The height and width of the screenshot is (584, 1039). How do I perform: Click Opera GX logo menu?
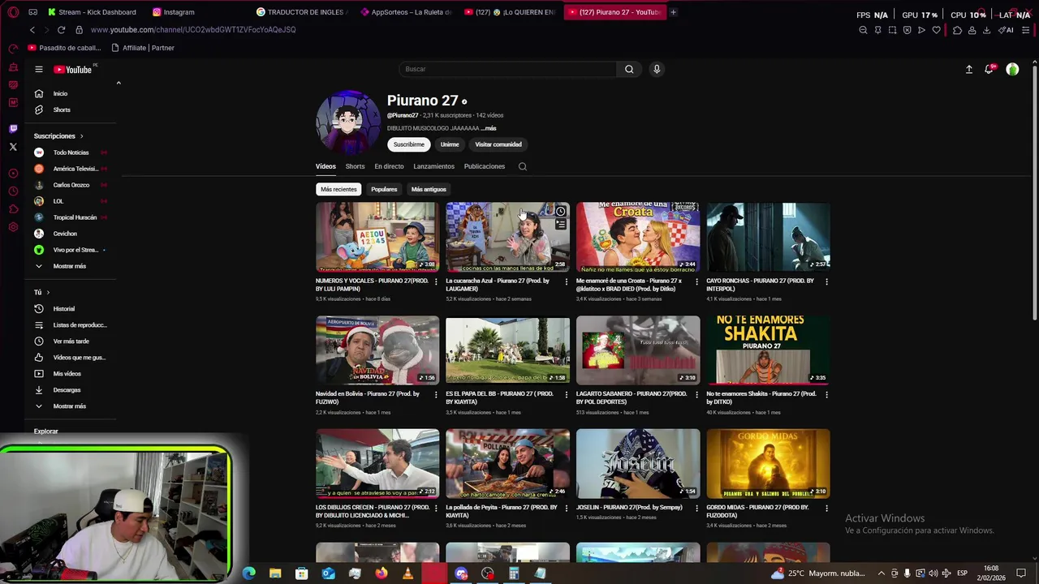(13, 12)
